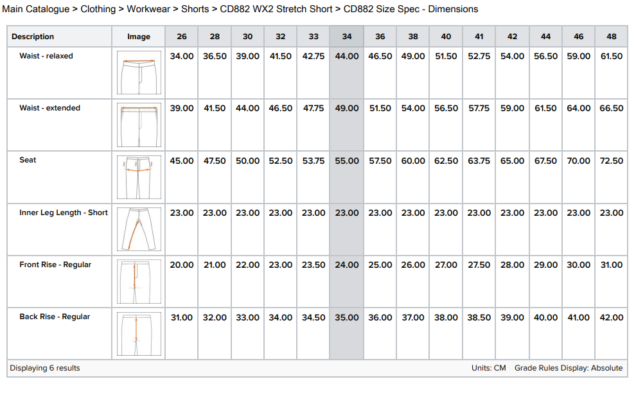Click the Inner Leg Length - Short row label
The image size is (636, 393).
coord(64,213)
